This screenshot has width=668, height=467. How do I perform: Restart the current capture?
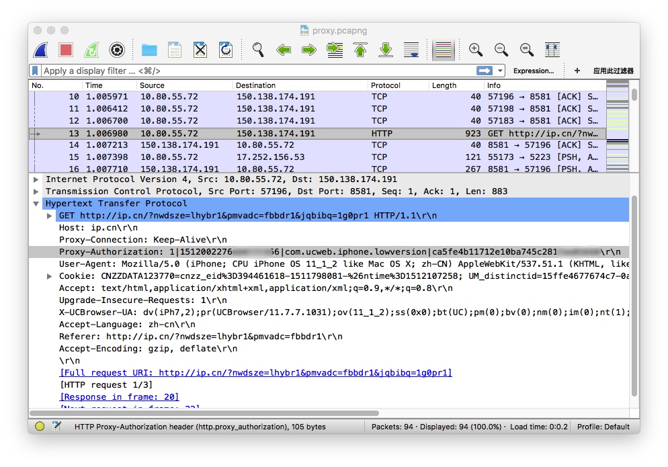coord(91,50)
